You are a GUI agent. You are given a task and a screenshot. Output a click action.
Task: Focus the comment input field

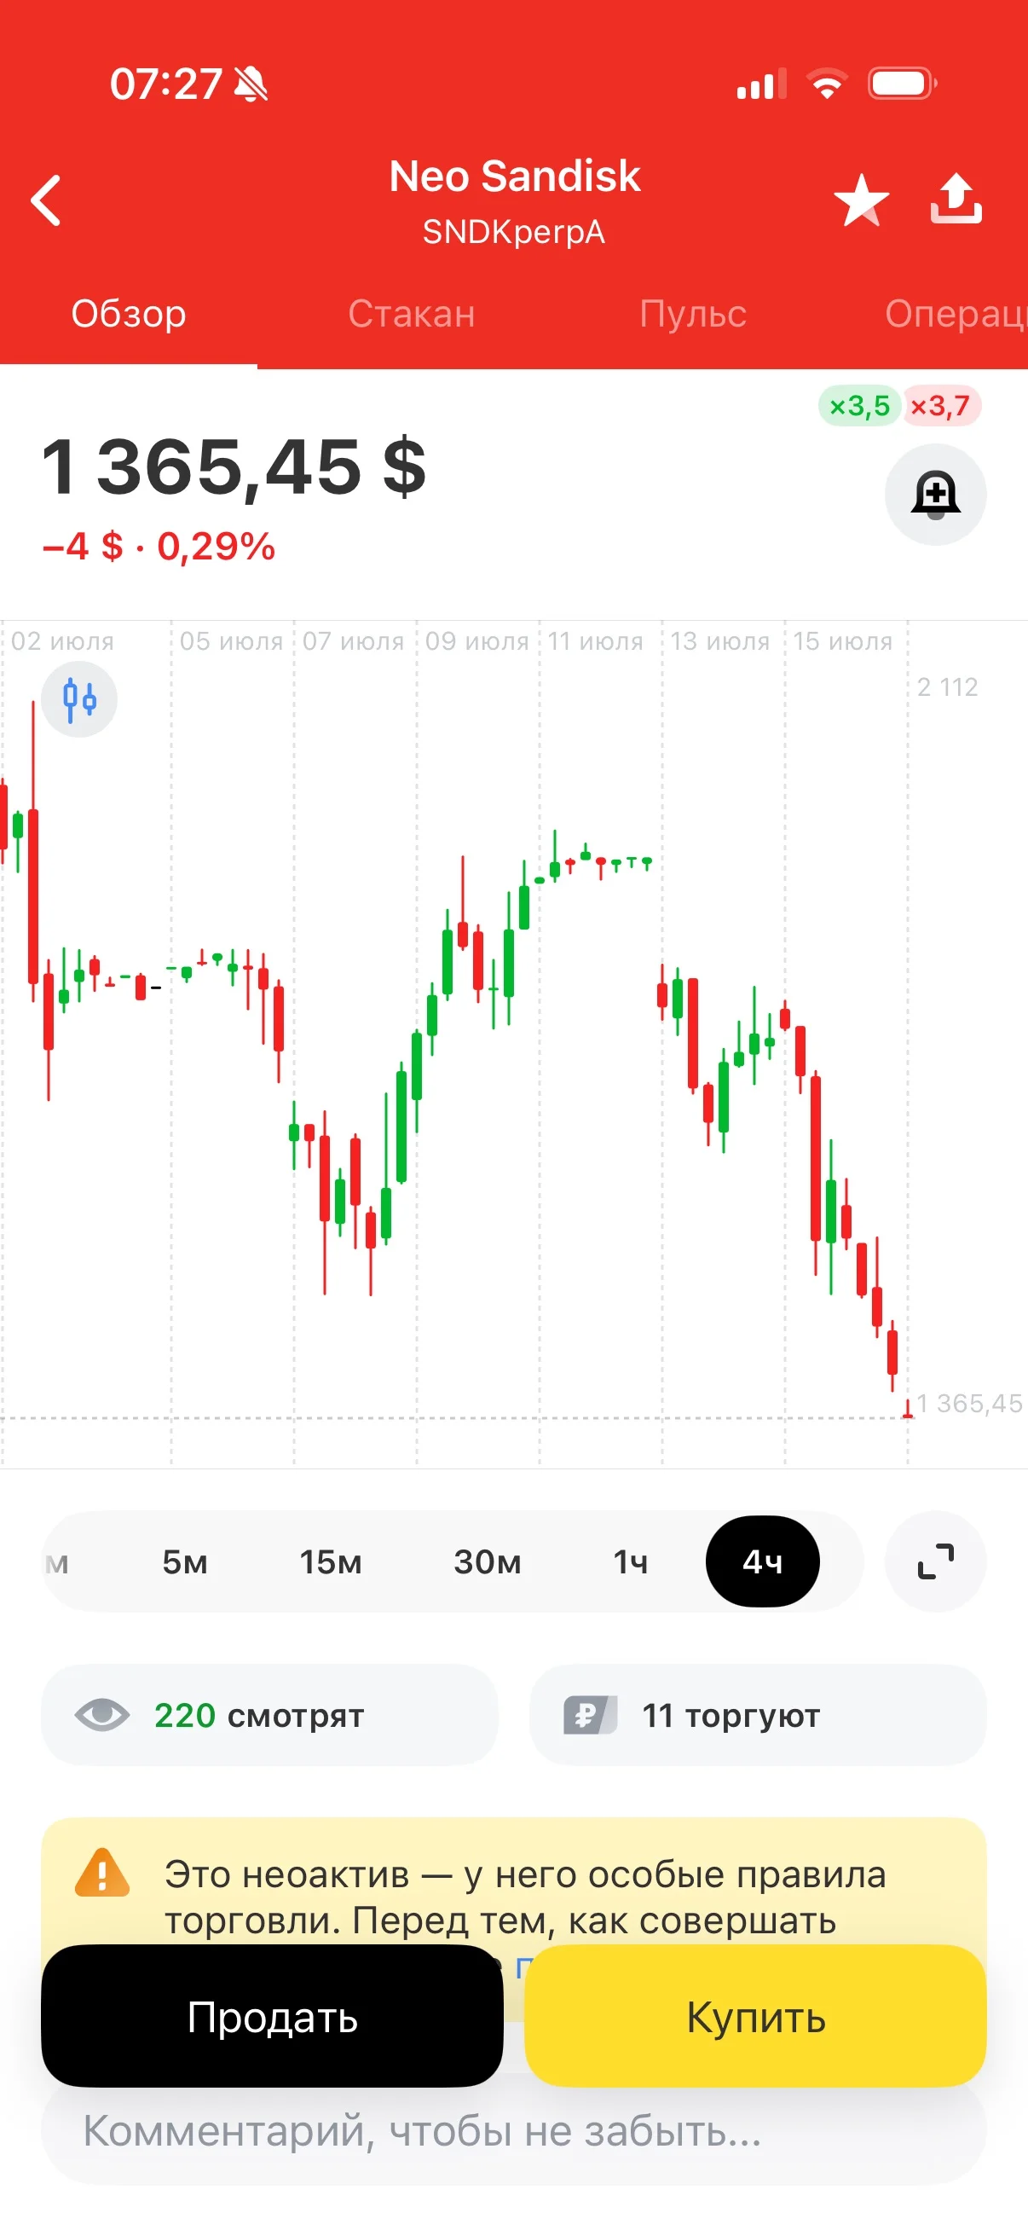pyautogui.click(x=513, y=2132)
